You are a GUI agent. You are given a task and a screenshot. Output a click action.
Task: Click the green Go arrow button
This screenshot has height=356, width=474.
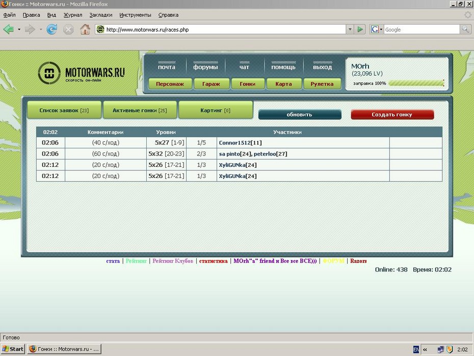point(361,30)
